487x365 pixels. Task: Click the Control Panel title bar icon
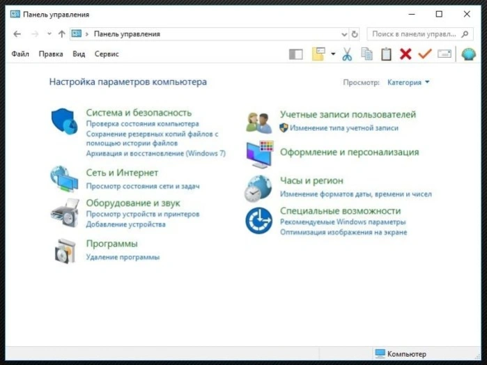point(15,14)
